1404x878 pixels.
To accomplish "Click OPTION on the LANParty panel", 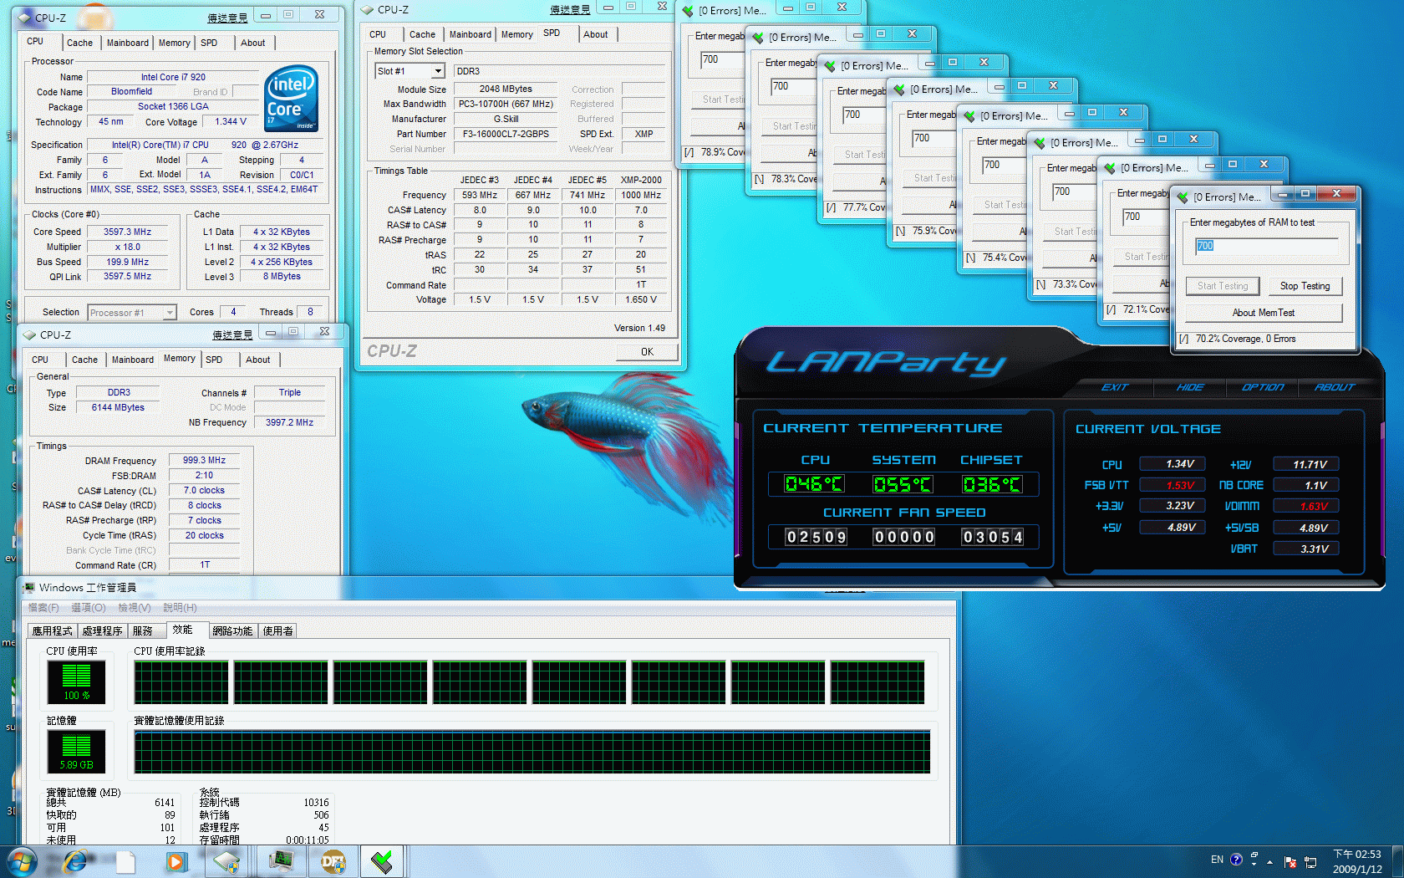I will point(1263,387).
